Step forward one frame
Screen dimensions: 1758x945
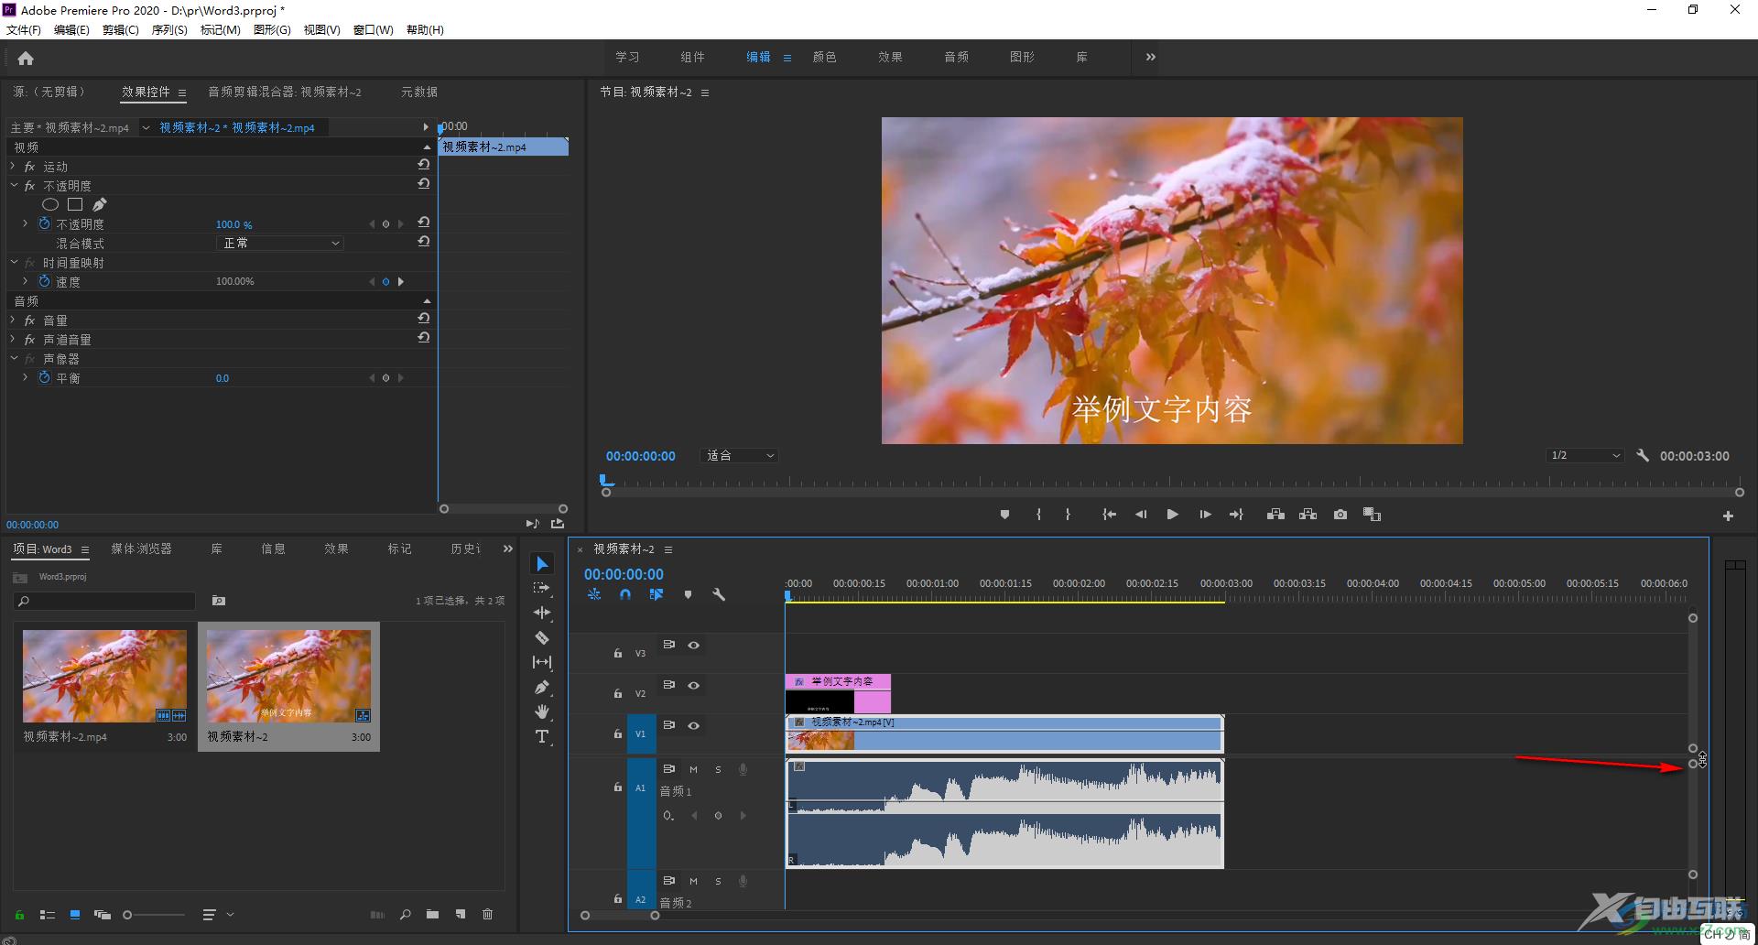click(1205, 515)
